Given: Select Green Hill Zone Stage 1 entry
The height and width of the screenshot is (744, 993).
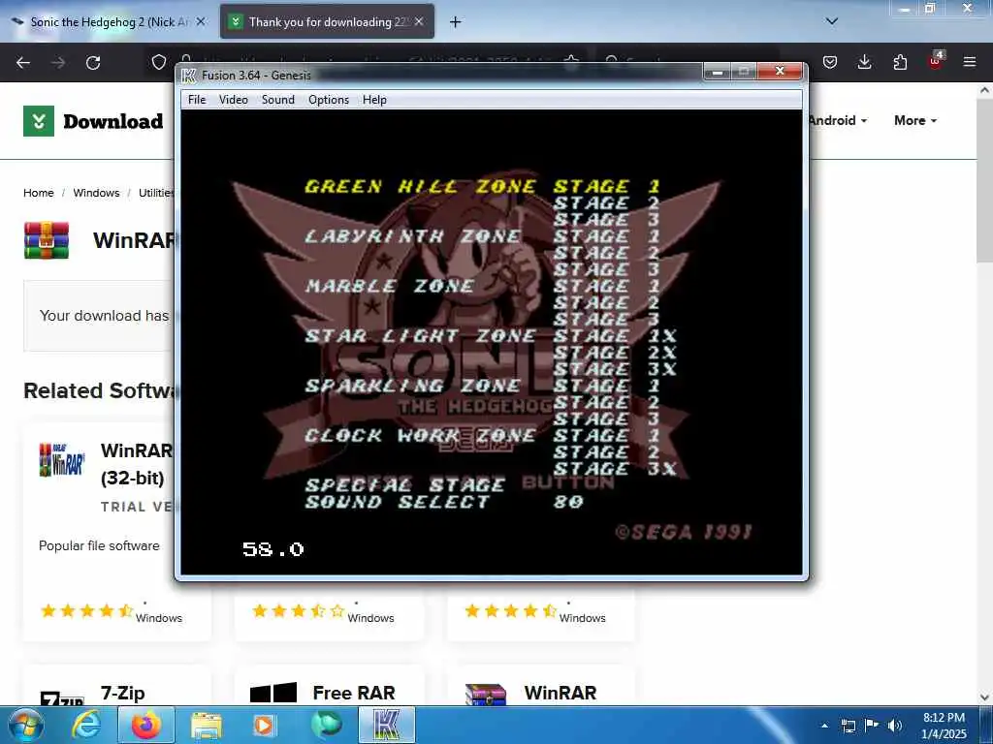Looking at the screenshot, I should point(482,187).
